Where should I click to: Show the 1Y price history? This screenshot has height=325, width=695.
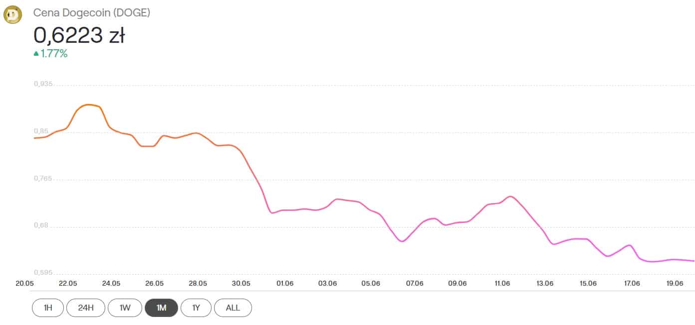tap(196, 308)
